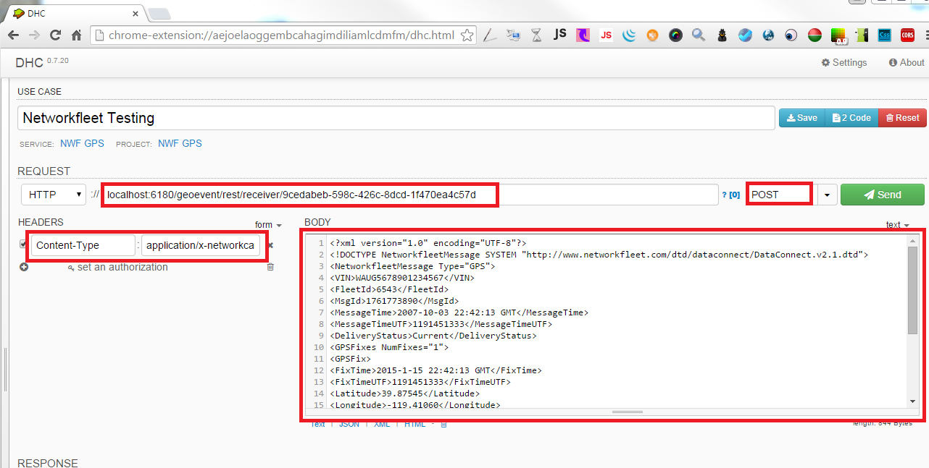This screenshot has width=929, height=468.
Task: Click the application/x-networkca header value field
Action: pos(200,245)
